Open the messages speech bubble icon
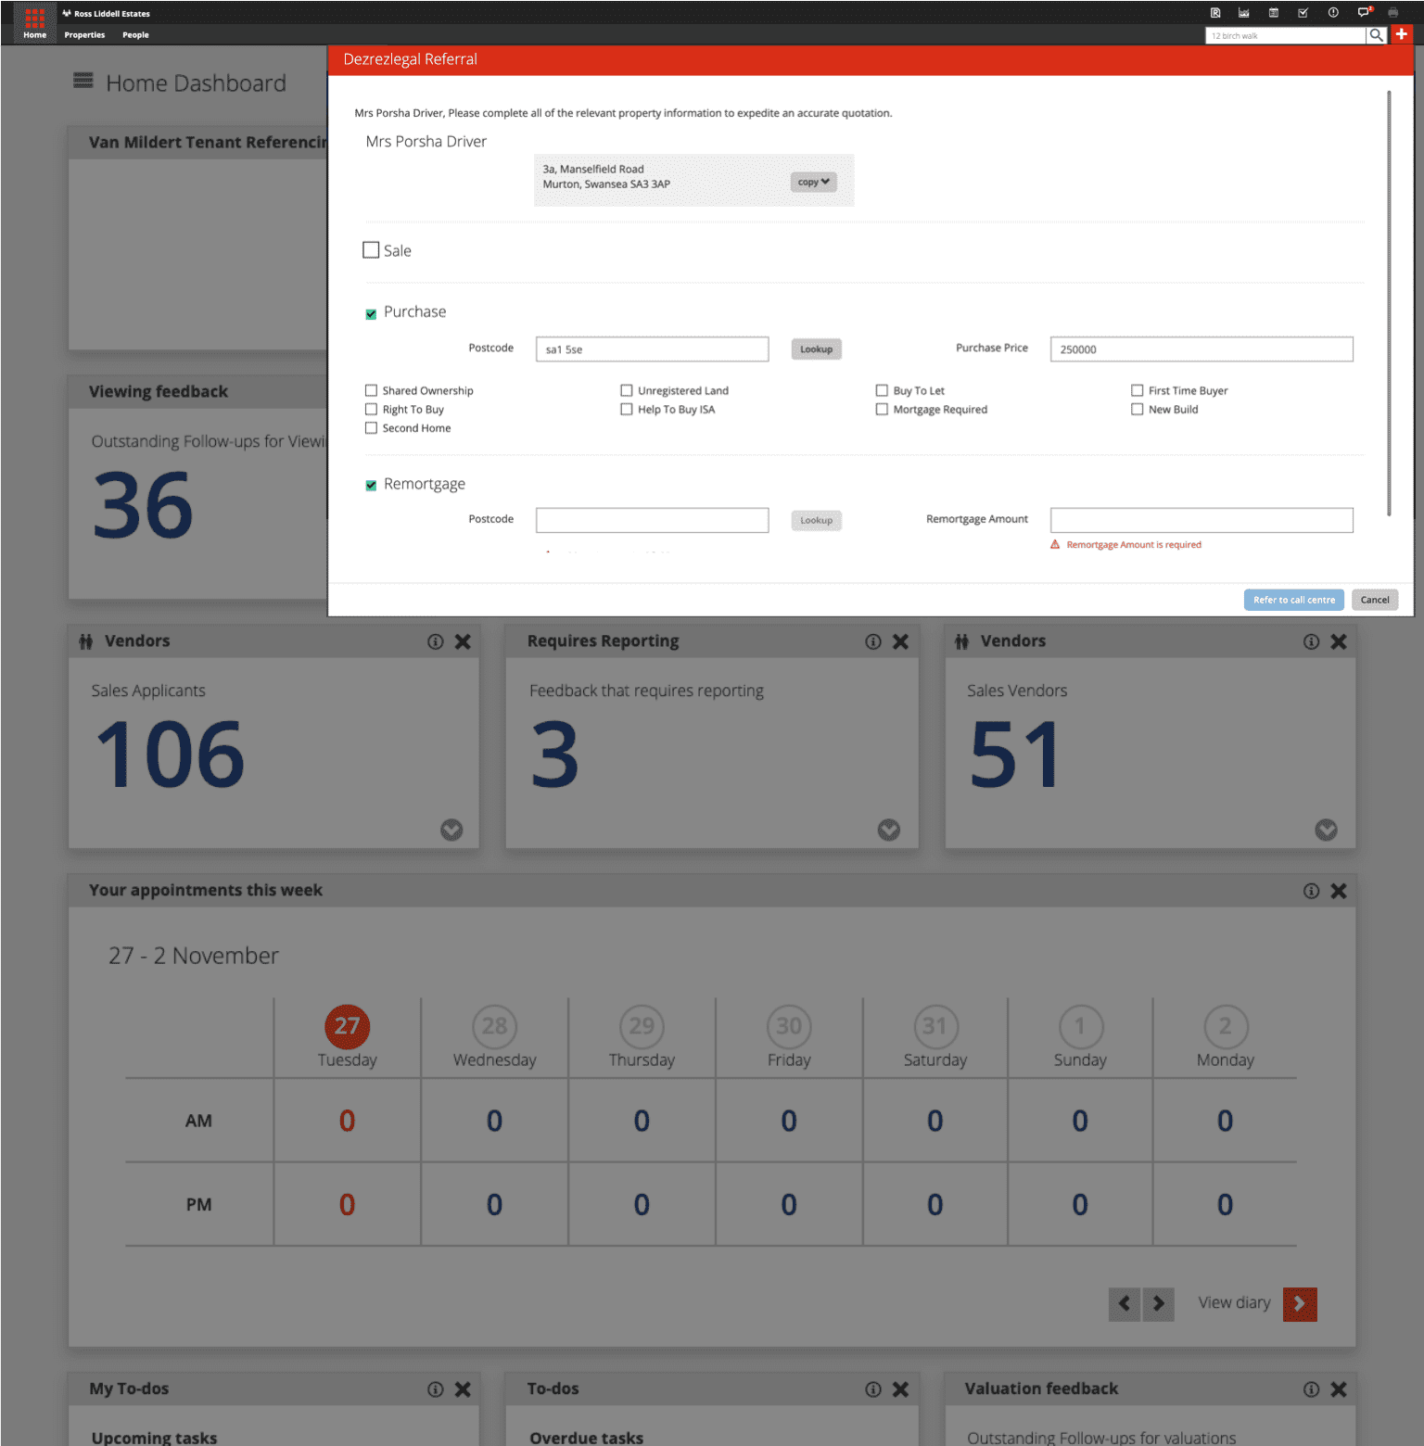1424x1446 pixels. [1364, 13]
